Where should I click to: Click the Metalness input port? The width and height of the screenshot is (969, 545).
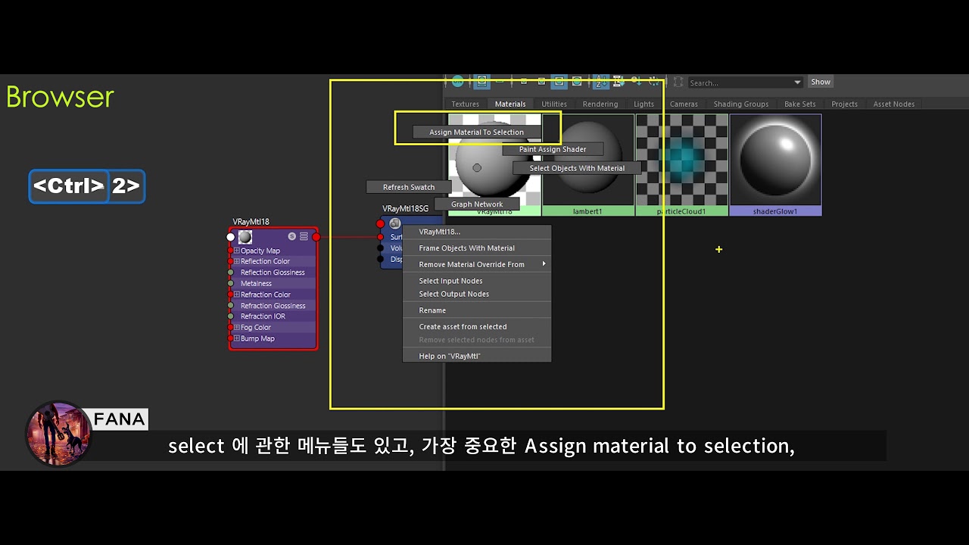pyautogui.click(x=230, y=284)
